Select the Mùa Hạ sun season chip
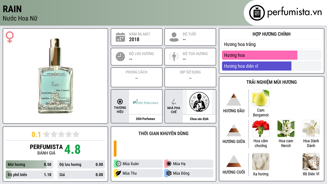327x184 pixels. click(189, 164)
